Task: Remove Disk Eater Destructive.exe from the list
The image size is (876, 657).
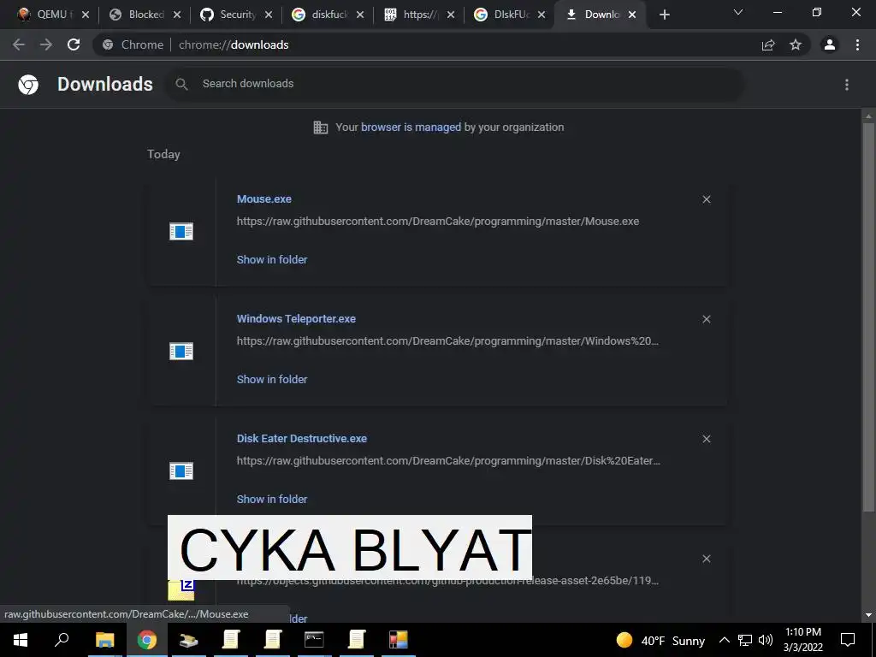Action: [706, 439]
